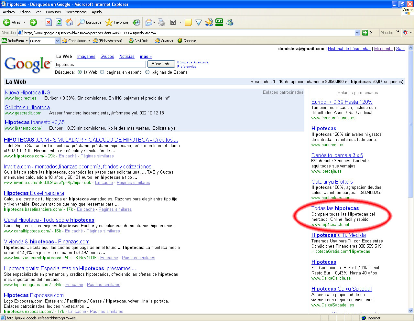This screenshot has height=331, width=414.
Task: Open the History toolbar icon
Action: tap(137, 22)
